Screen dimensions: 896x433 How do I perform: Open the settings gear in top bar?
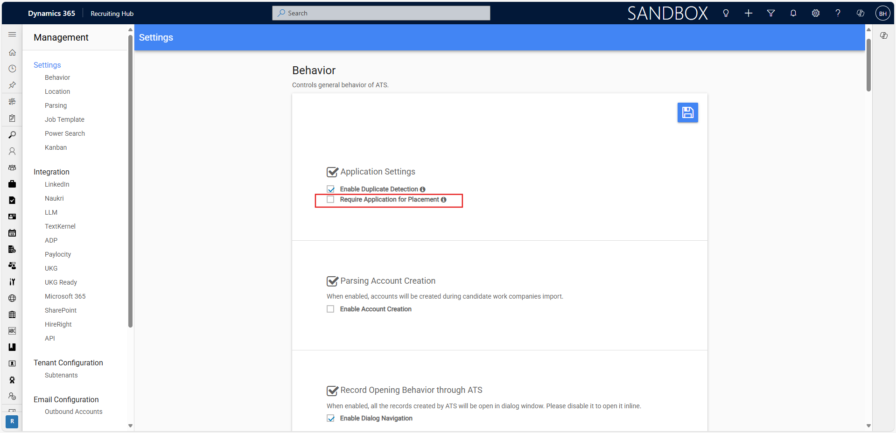(x=816, y=13)
